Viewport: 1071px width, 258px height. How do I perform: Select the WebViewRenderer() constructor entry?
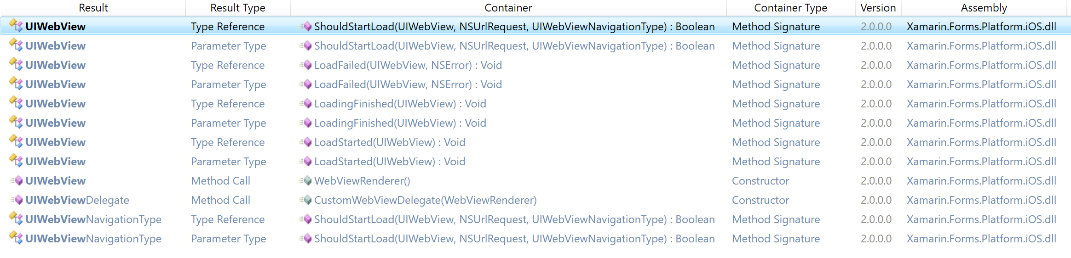362,181
